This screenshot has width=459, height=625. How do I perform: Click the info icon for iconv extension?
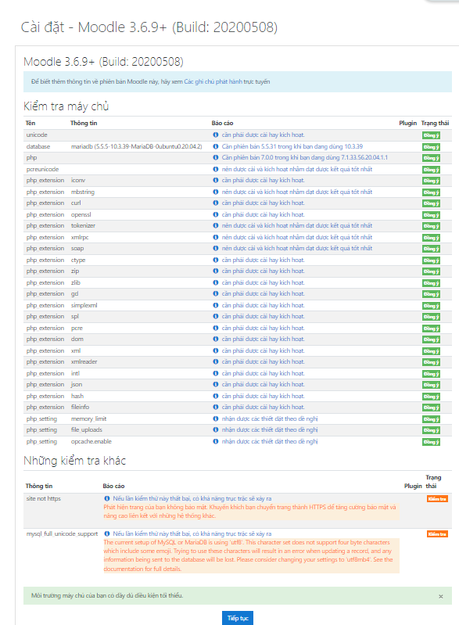tap(216, 180)
